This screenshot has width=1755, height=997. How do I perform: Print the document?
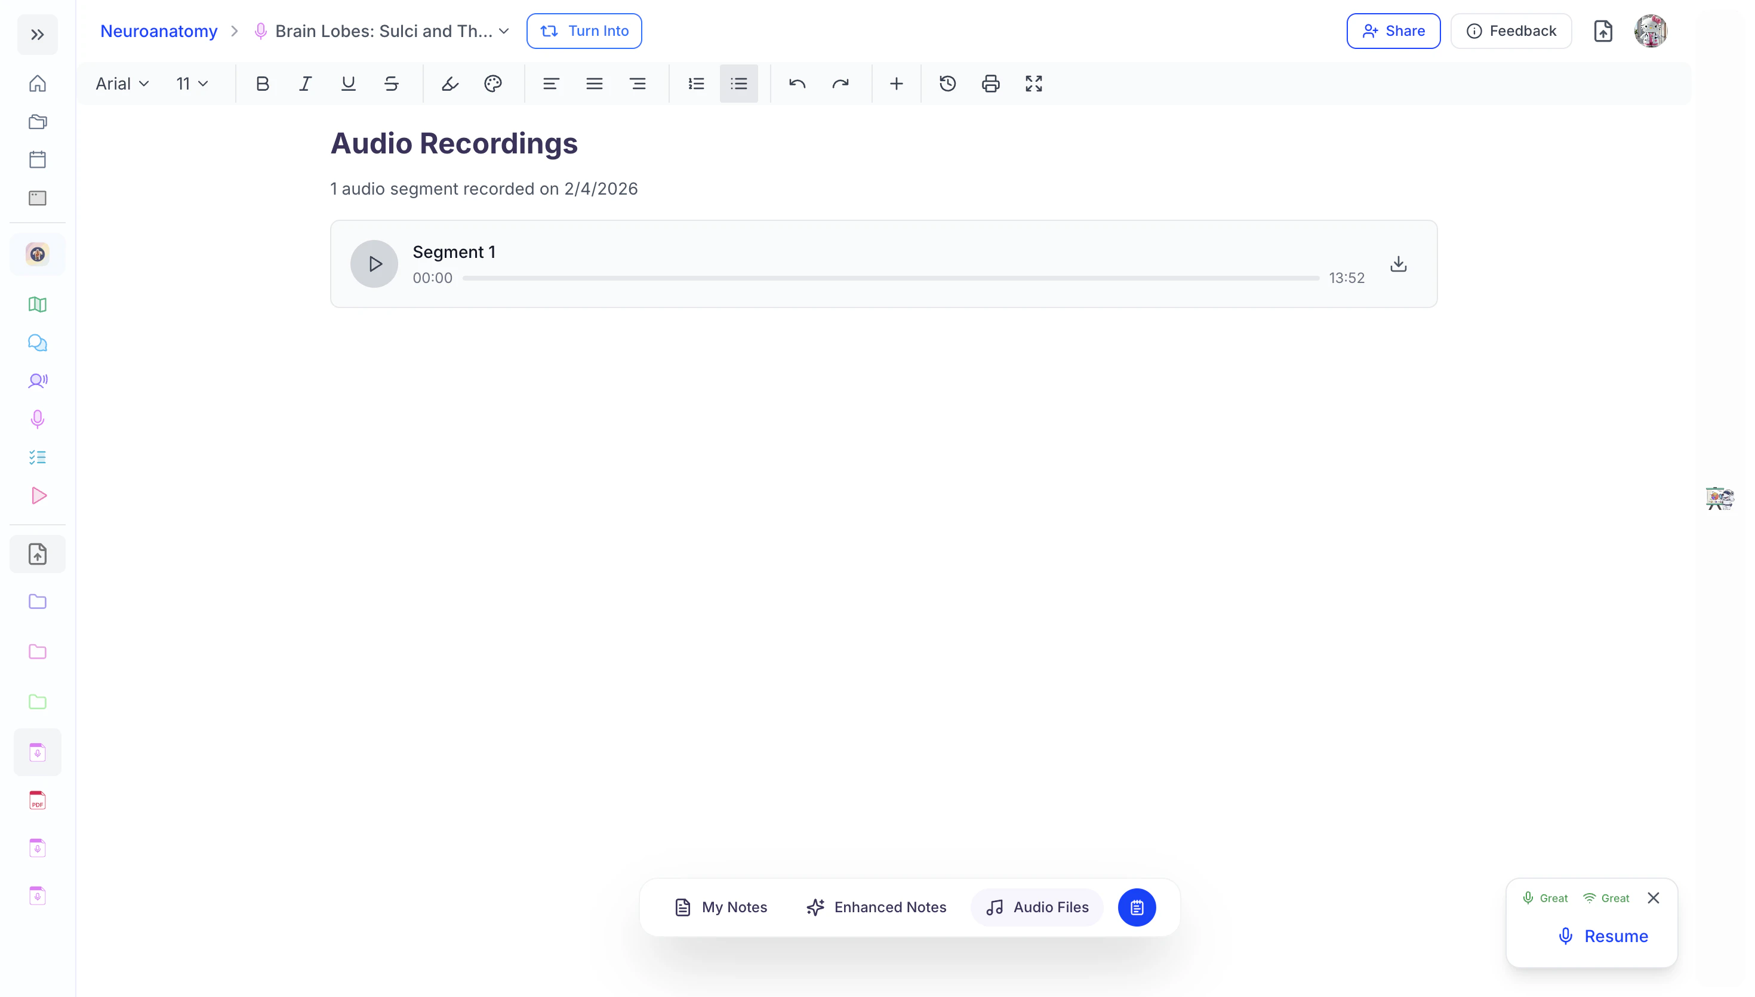(x=990, y=84)
